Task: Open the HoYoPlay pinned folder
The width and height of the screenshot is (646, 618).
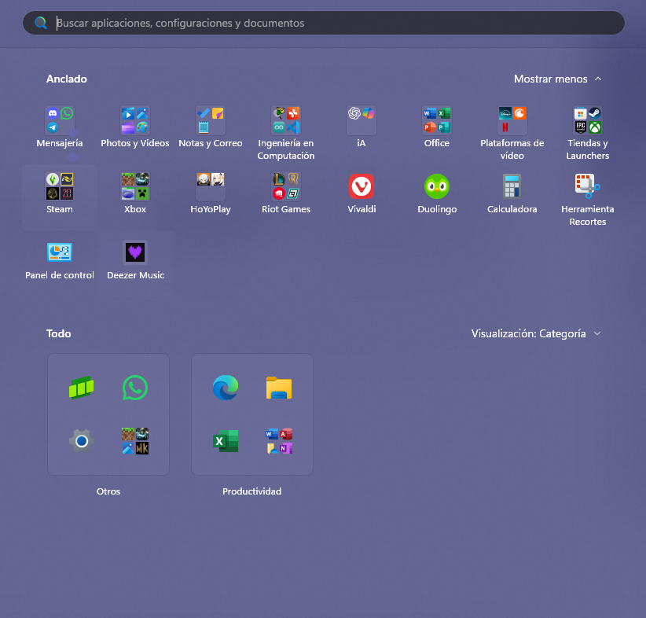Action: tap(211, 186)
